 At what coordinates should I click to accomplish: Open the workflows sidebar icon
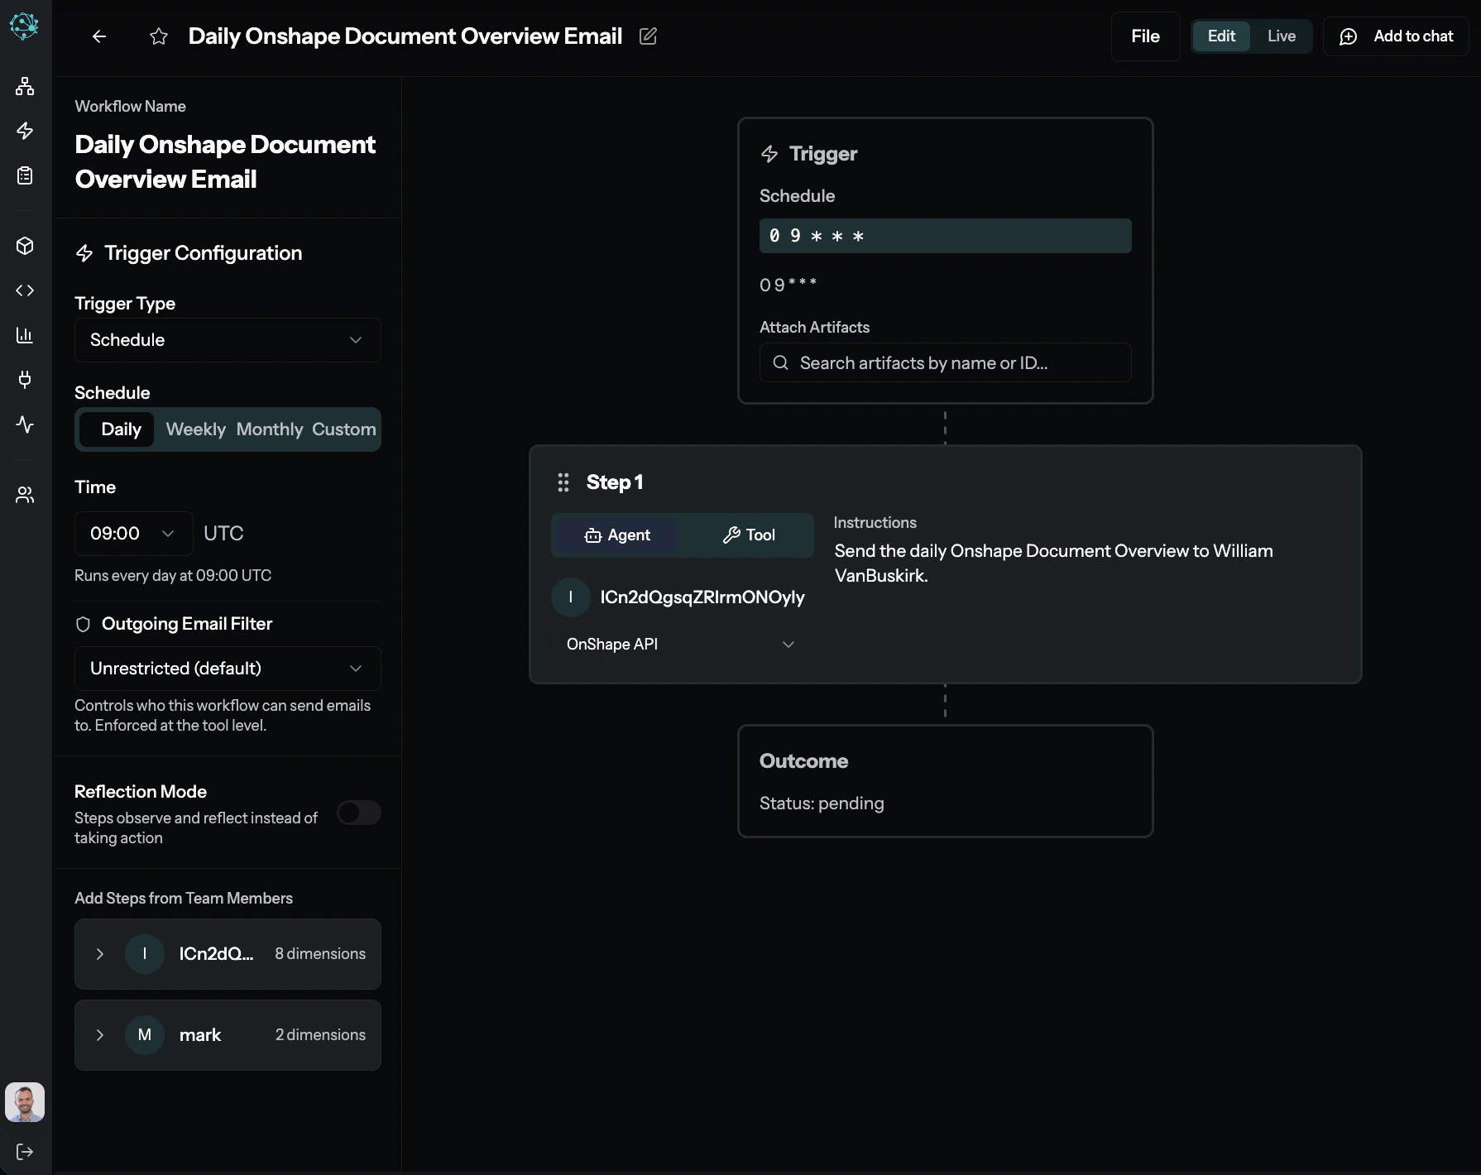[x=24, y=86]
